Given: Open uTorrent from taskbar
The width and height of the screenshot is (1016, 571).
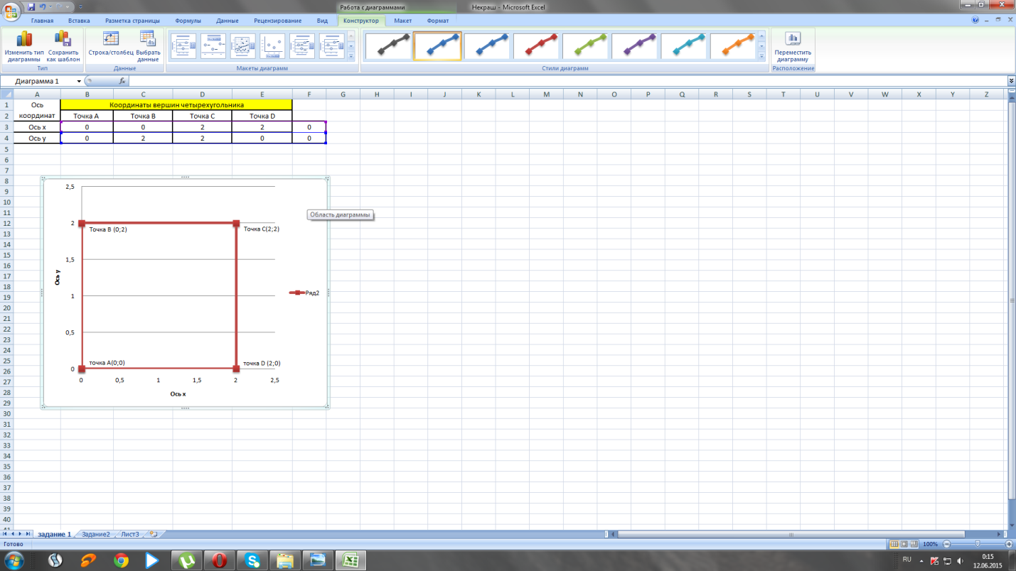Looking at the screenshot, I should (186, 560).
